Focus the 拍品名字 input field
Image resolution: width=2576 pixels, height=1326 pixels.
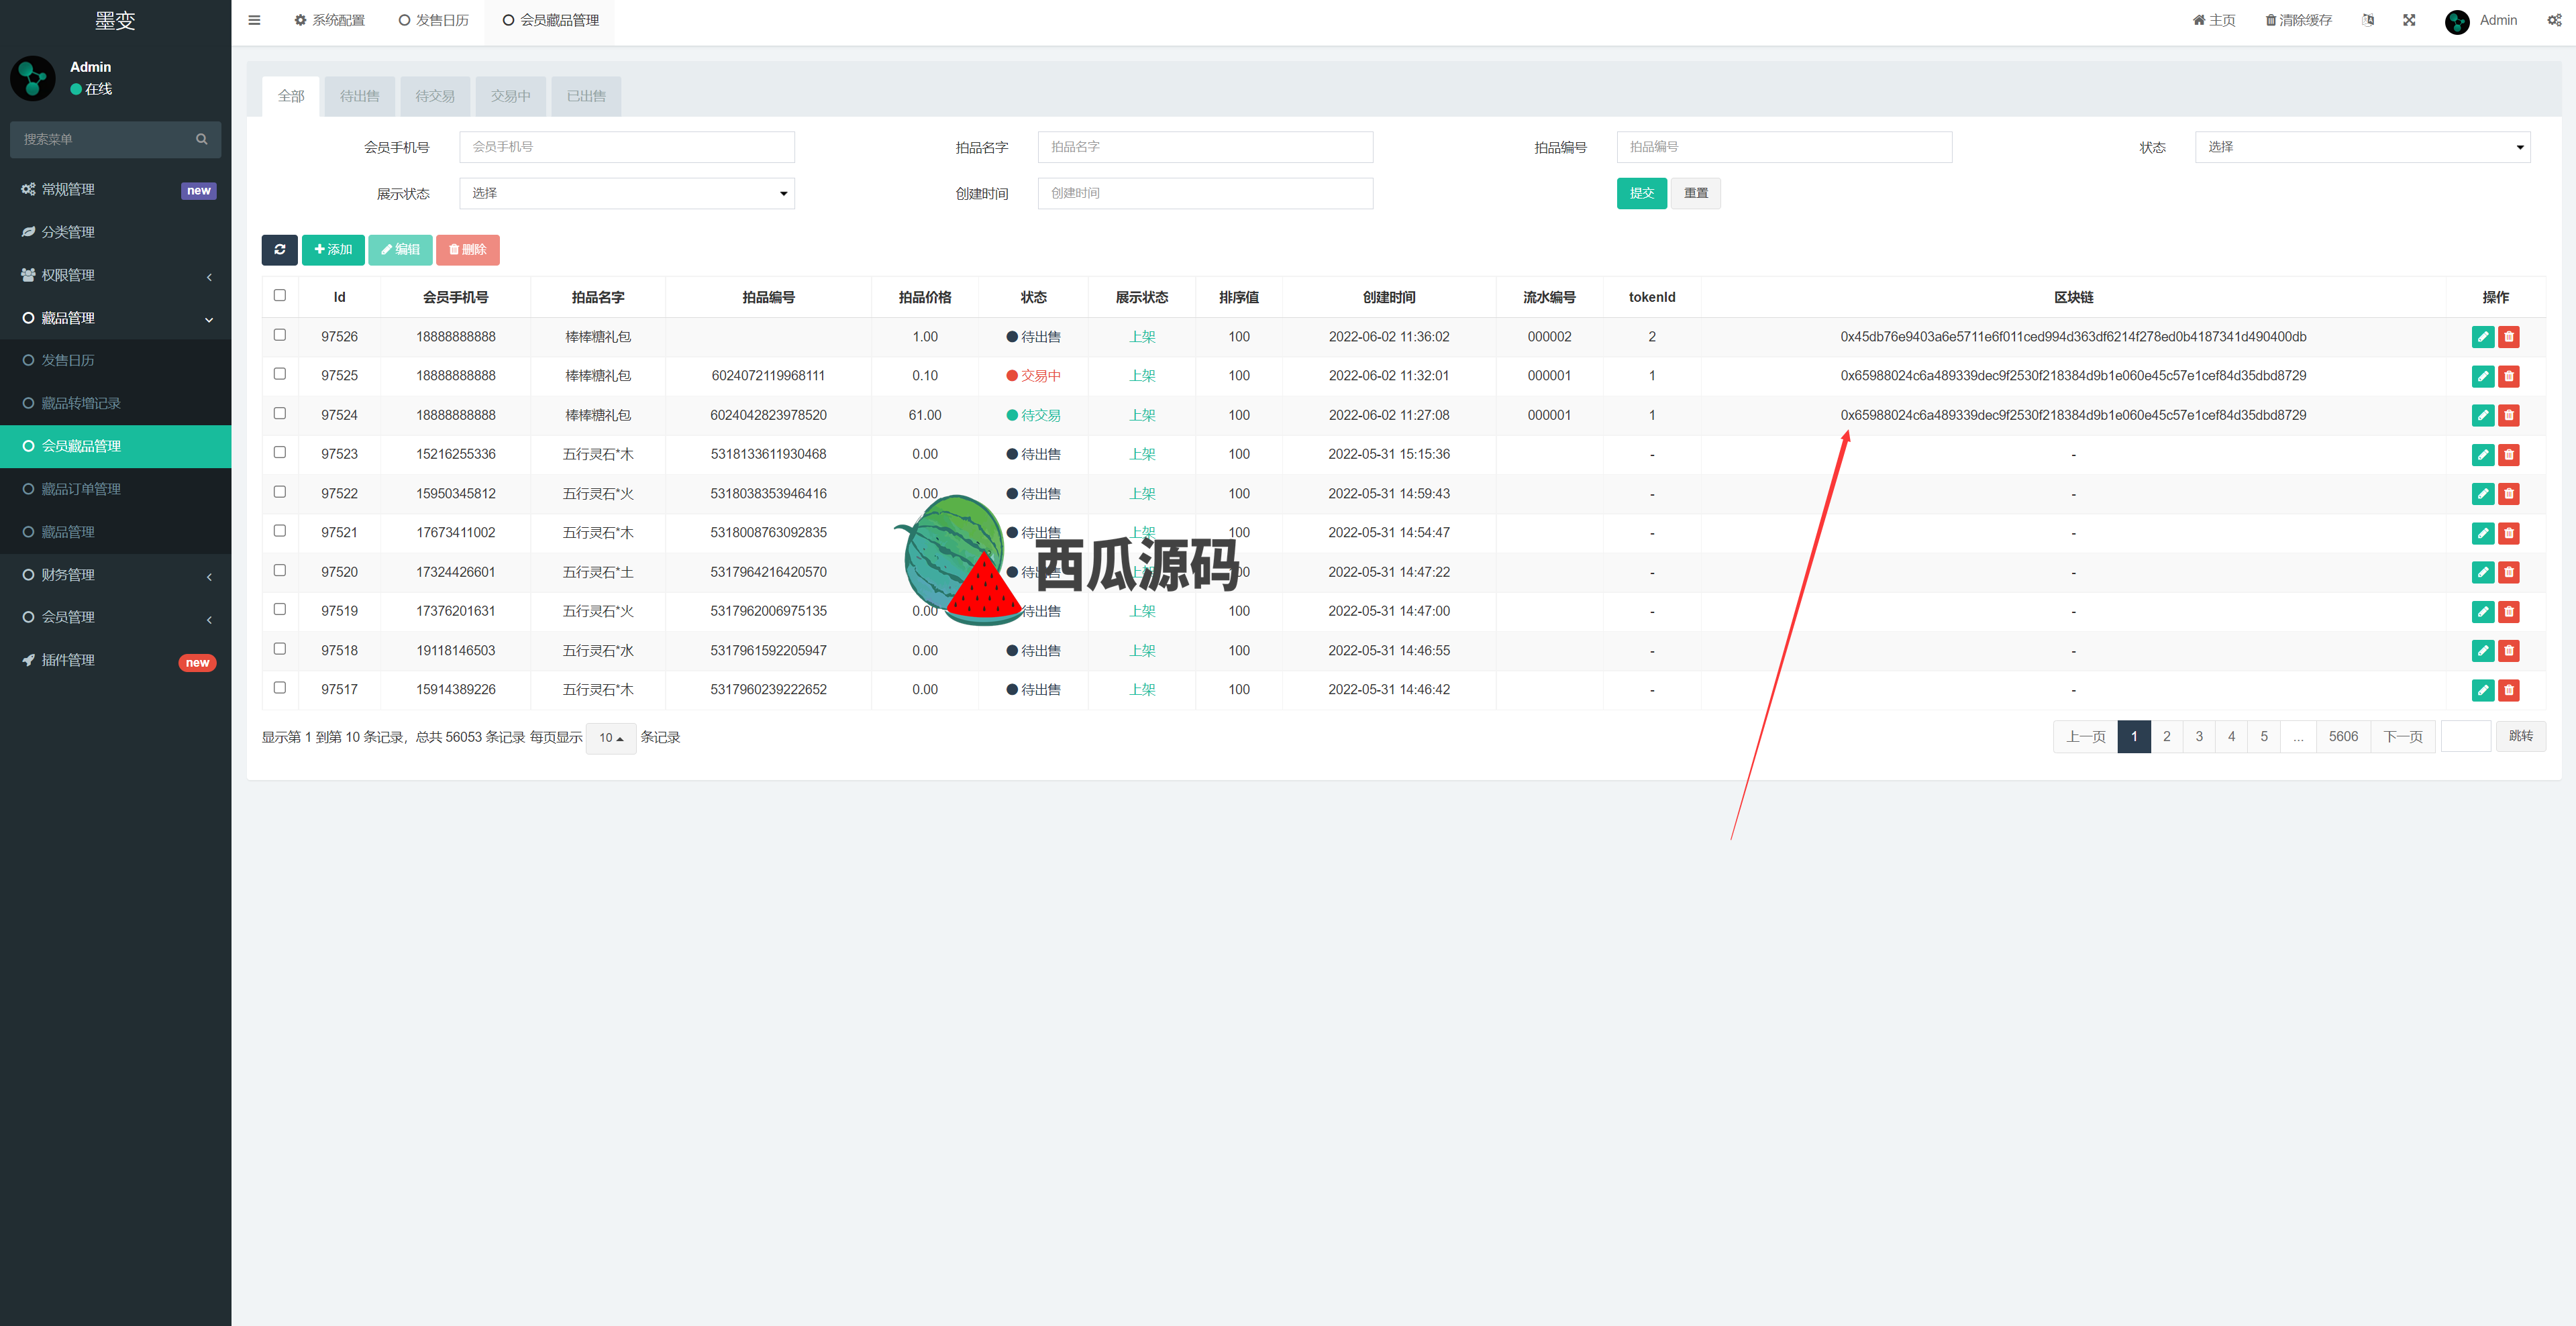[x=1205, y=147]
